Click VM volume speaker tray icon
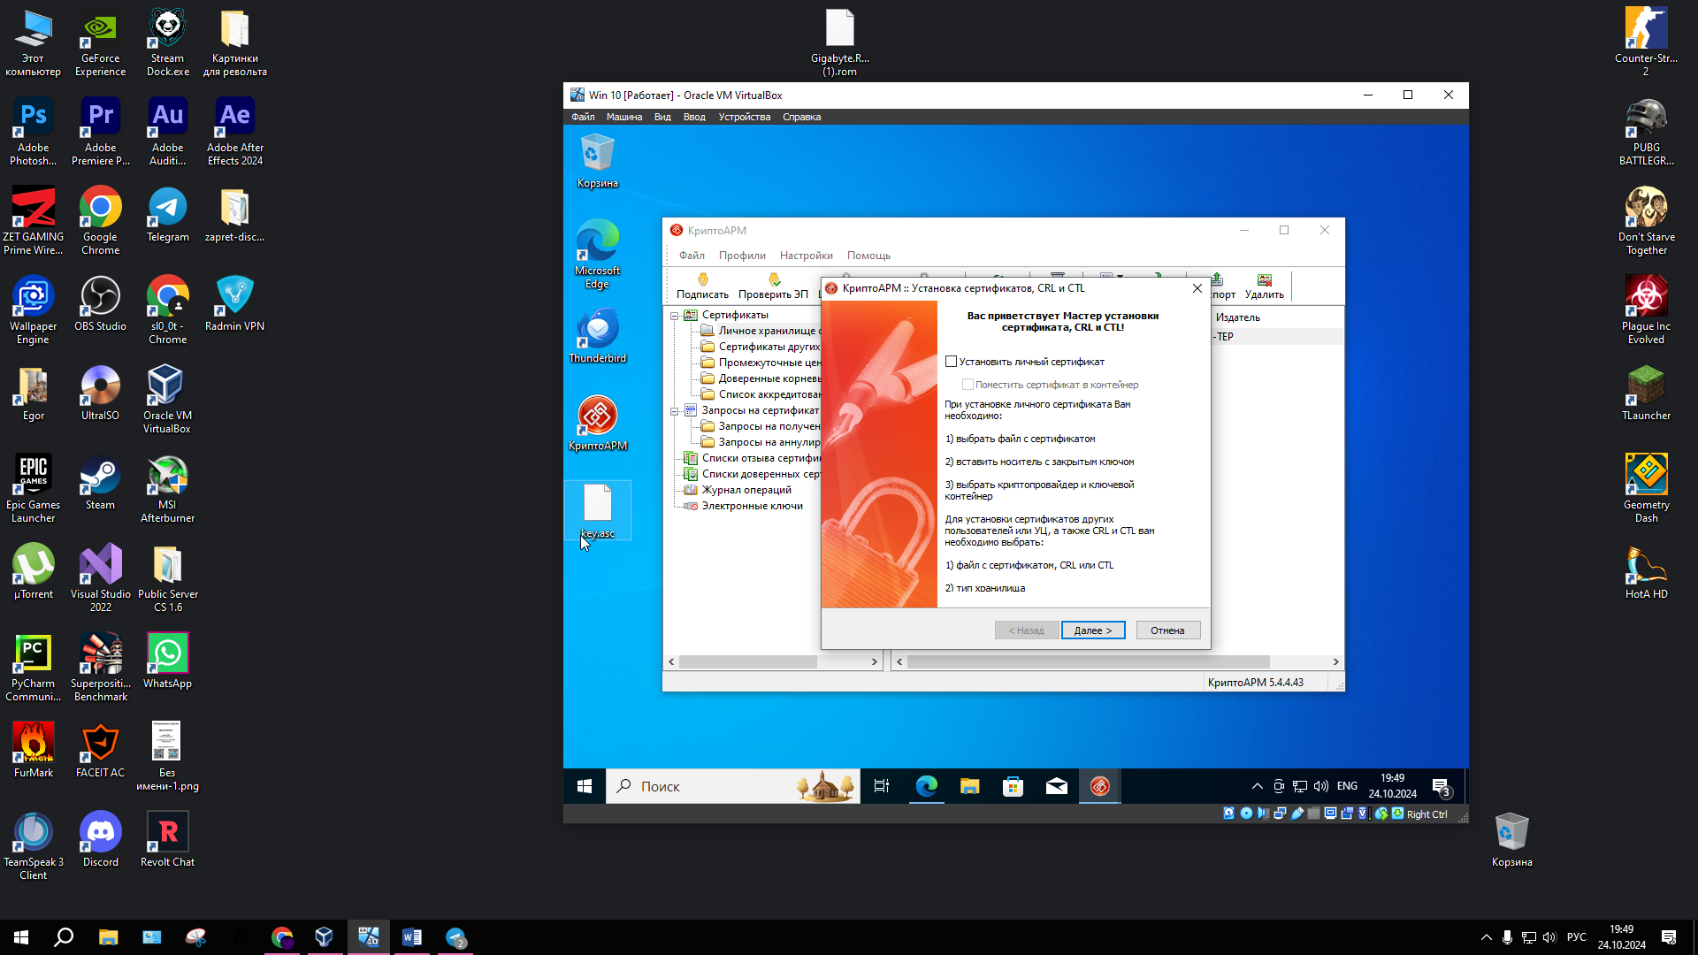 click(x=1320, y=786)
